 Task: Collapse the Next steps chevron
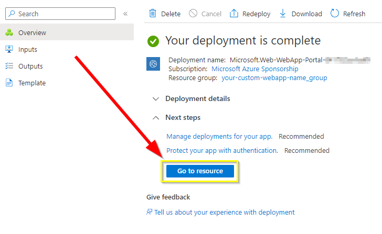156,118
